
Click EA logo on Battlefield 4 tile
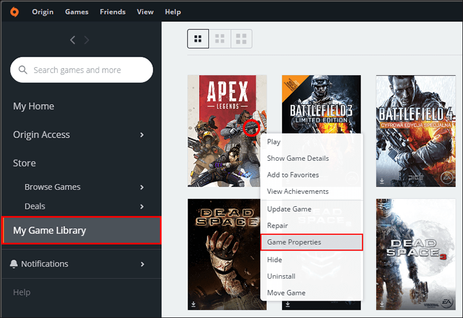tap(447, 178)
